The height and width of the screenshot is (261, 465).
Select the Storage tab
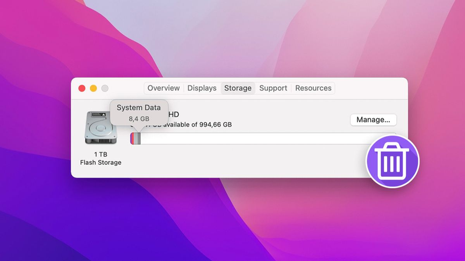(x=238, y=88)
